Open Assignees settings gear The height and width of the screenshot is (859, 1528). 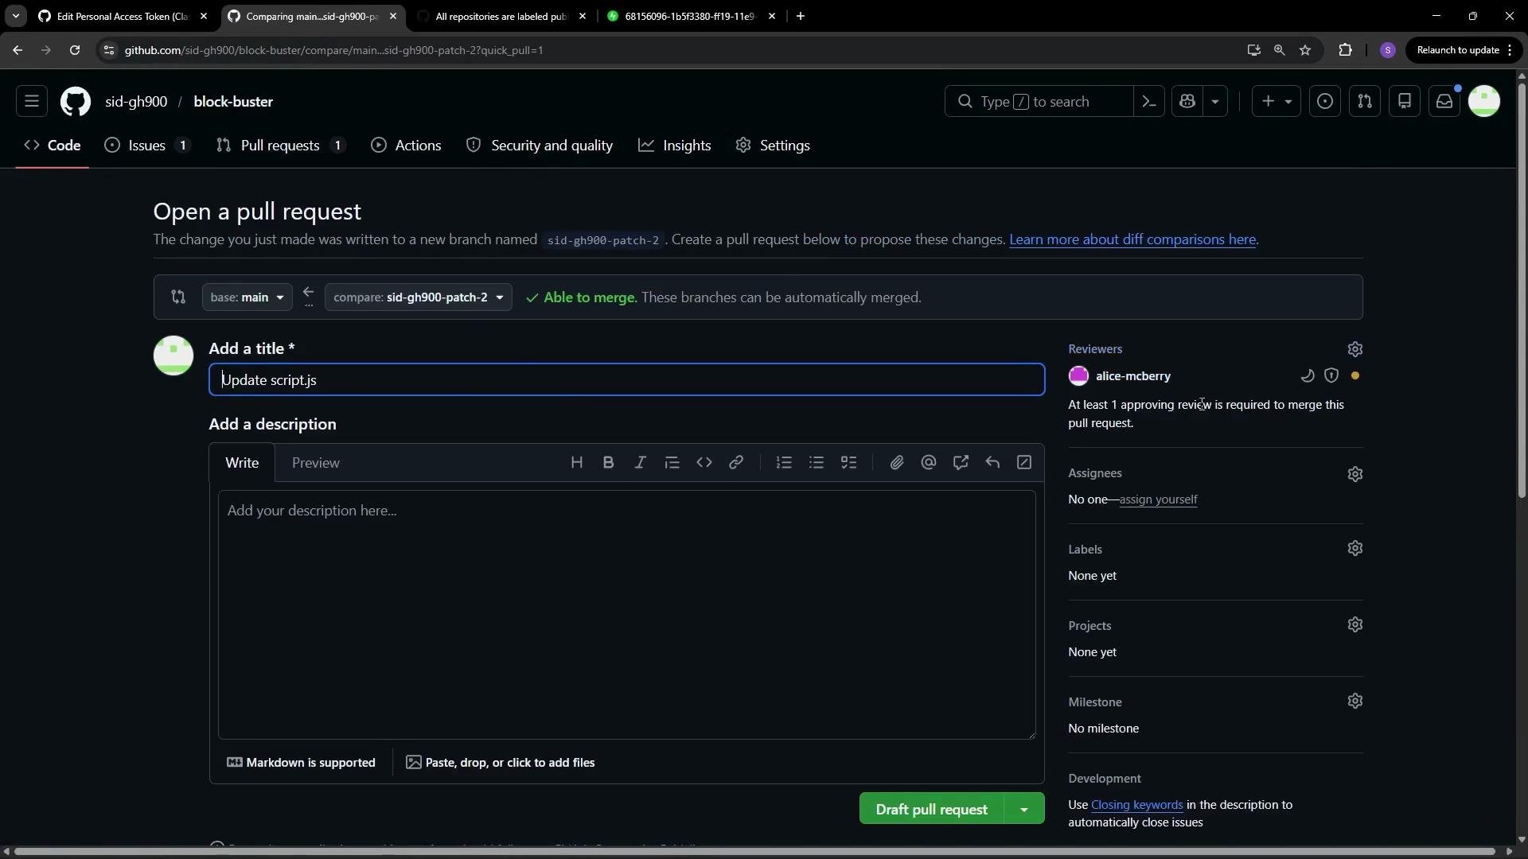(x=1355, y=474)
